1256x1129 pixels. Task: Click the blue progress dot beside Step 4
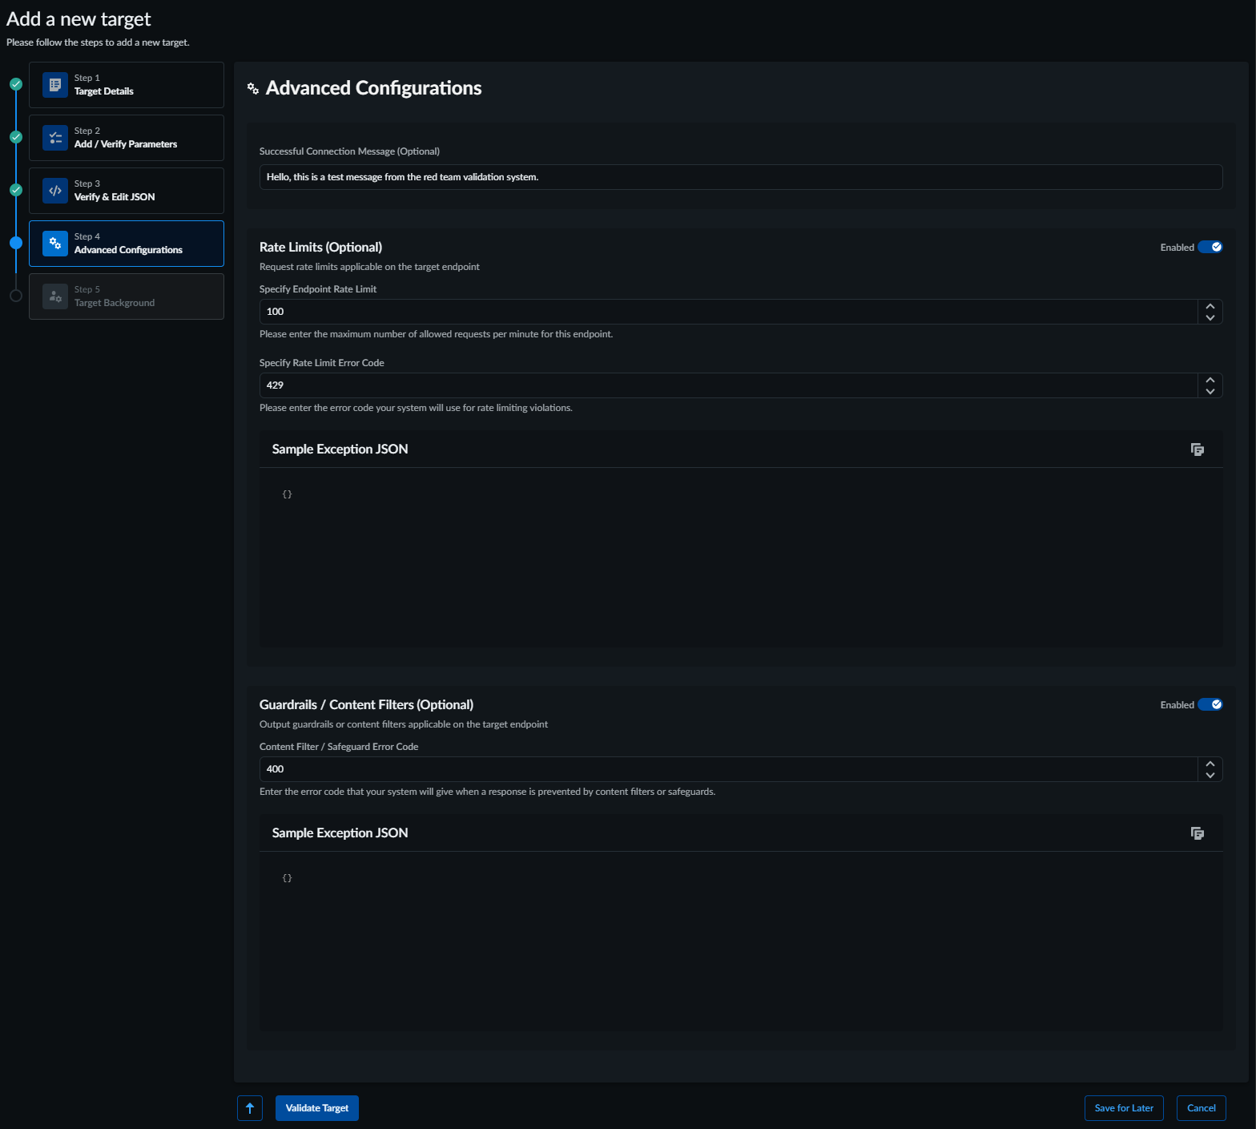(x=16, y=243)
